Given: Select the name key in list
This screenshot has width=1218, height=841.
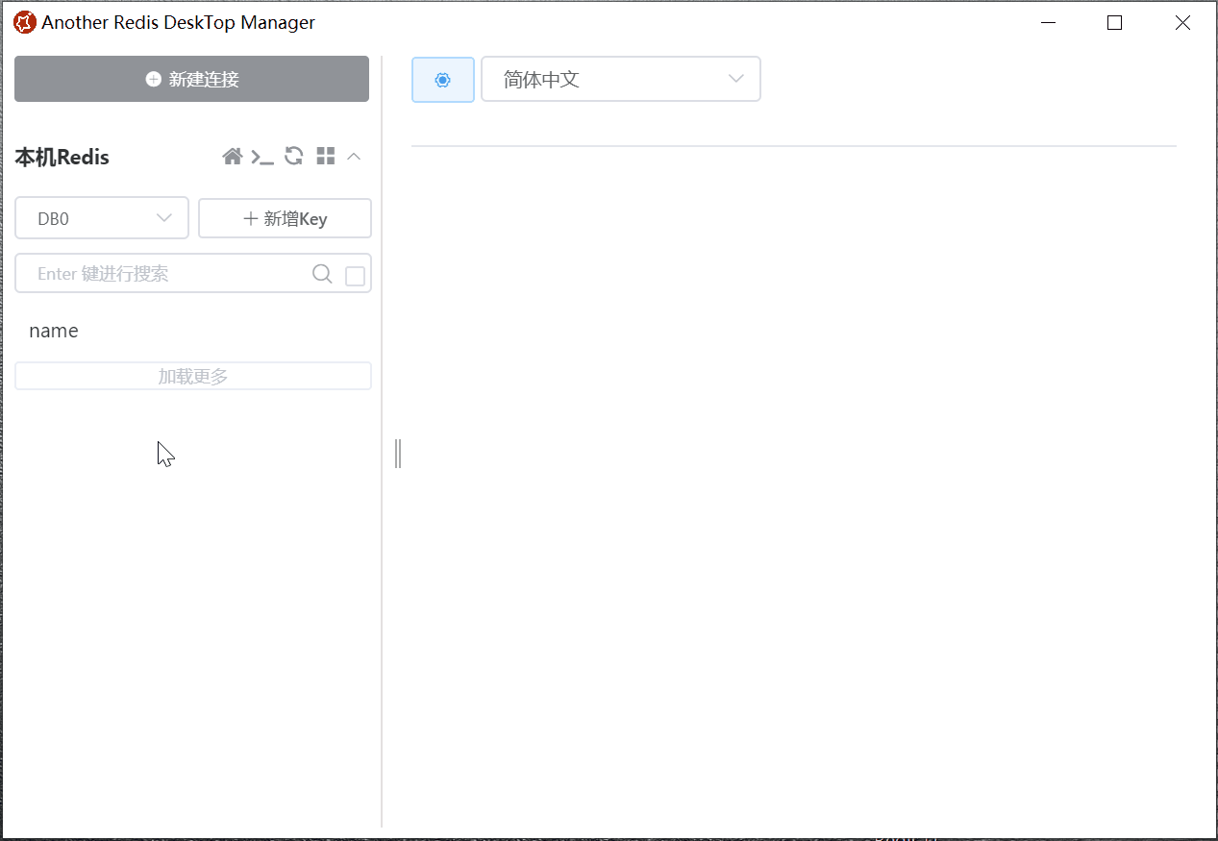Looking at the screenshot, I should coord(54,331).
